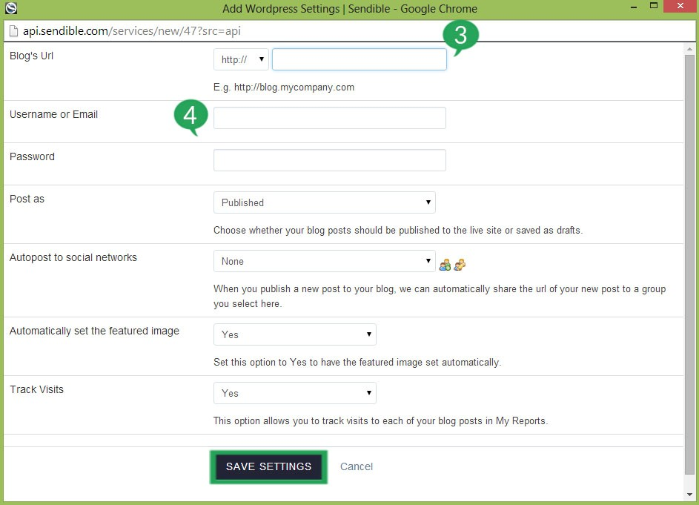
Task: Expand the Autopost to social networks dropdown
Action: 325,261
